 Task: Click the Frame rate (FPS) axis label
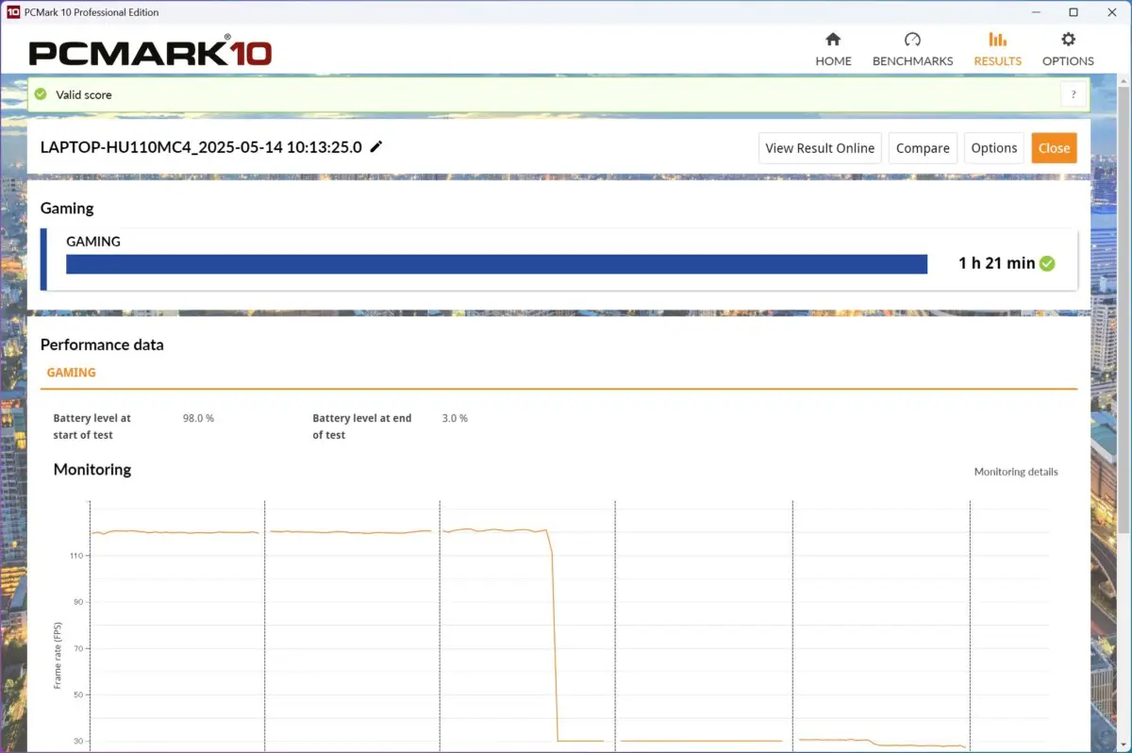click(x=58, y=655)
